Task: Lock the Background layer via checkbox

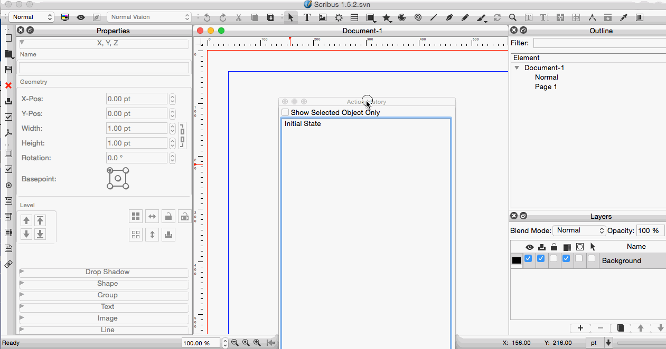Action: click(x=554, y=259)
